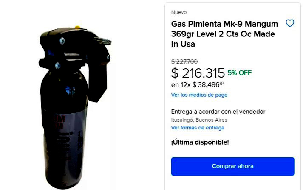This screenshot has height=190, width=306.
Task: Click the ¡Última disponible! stock notice
Action: (x=200, y=142)
